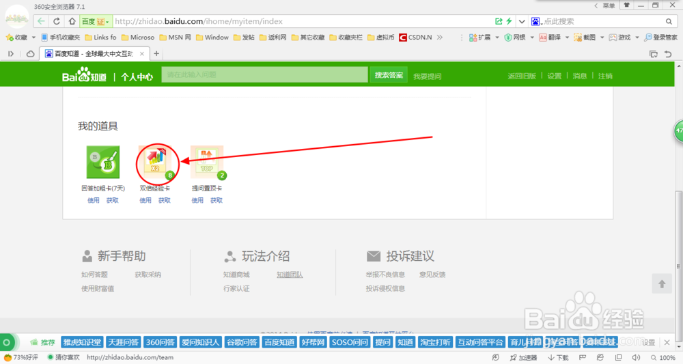Open the browser home page icon
Image resolution: width=683 pixels, height=364 pixels.
72,21
